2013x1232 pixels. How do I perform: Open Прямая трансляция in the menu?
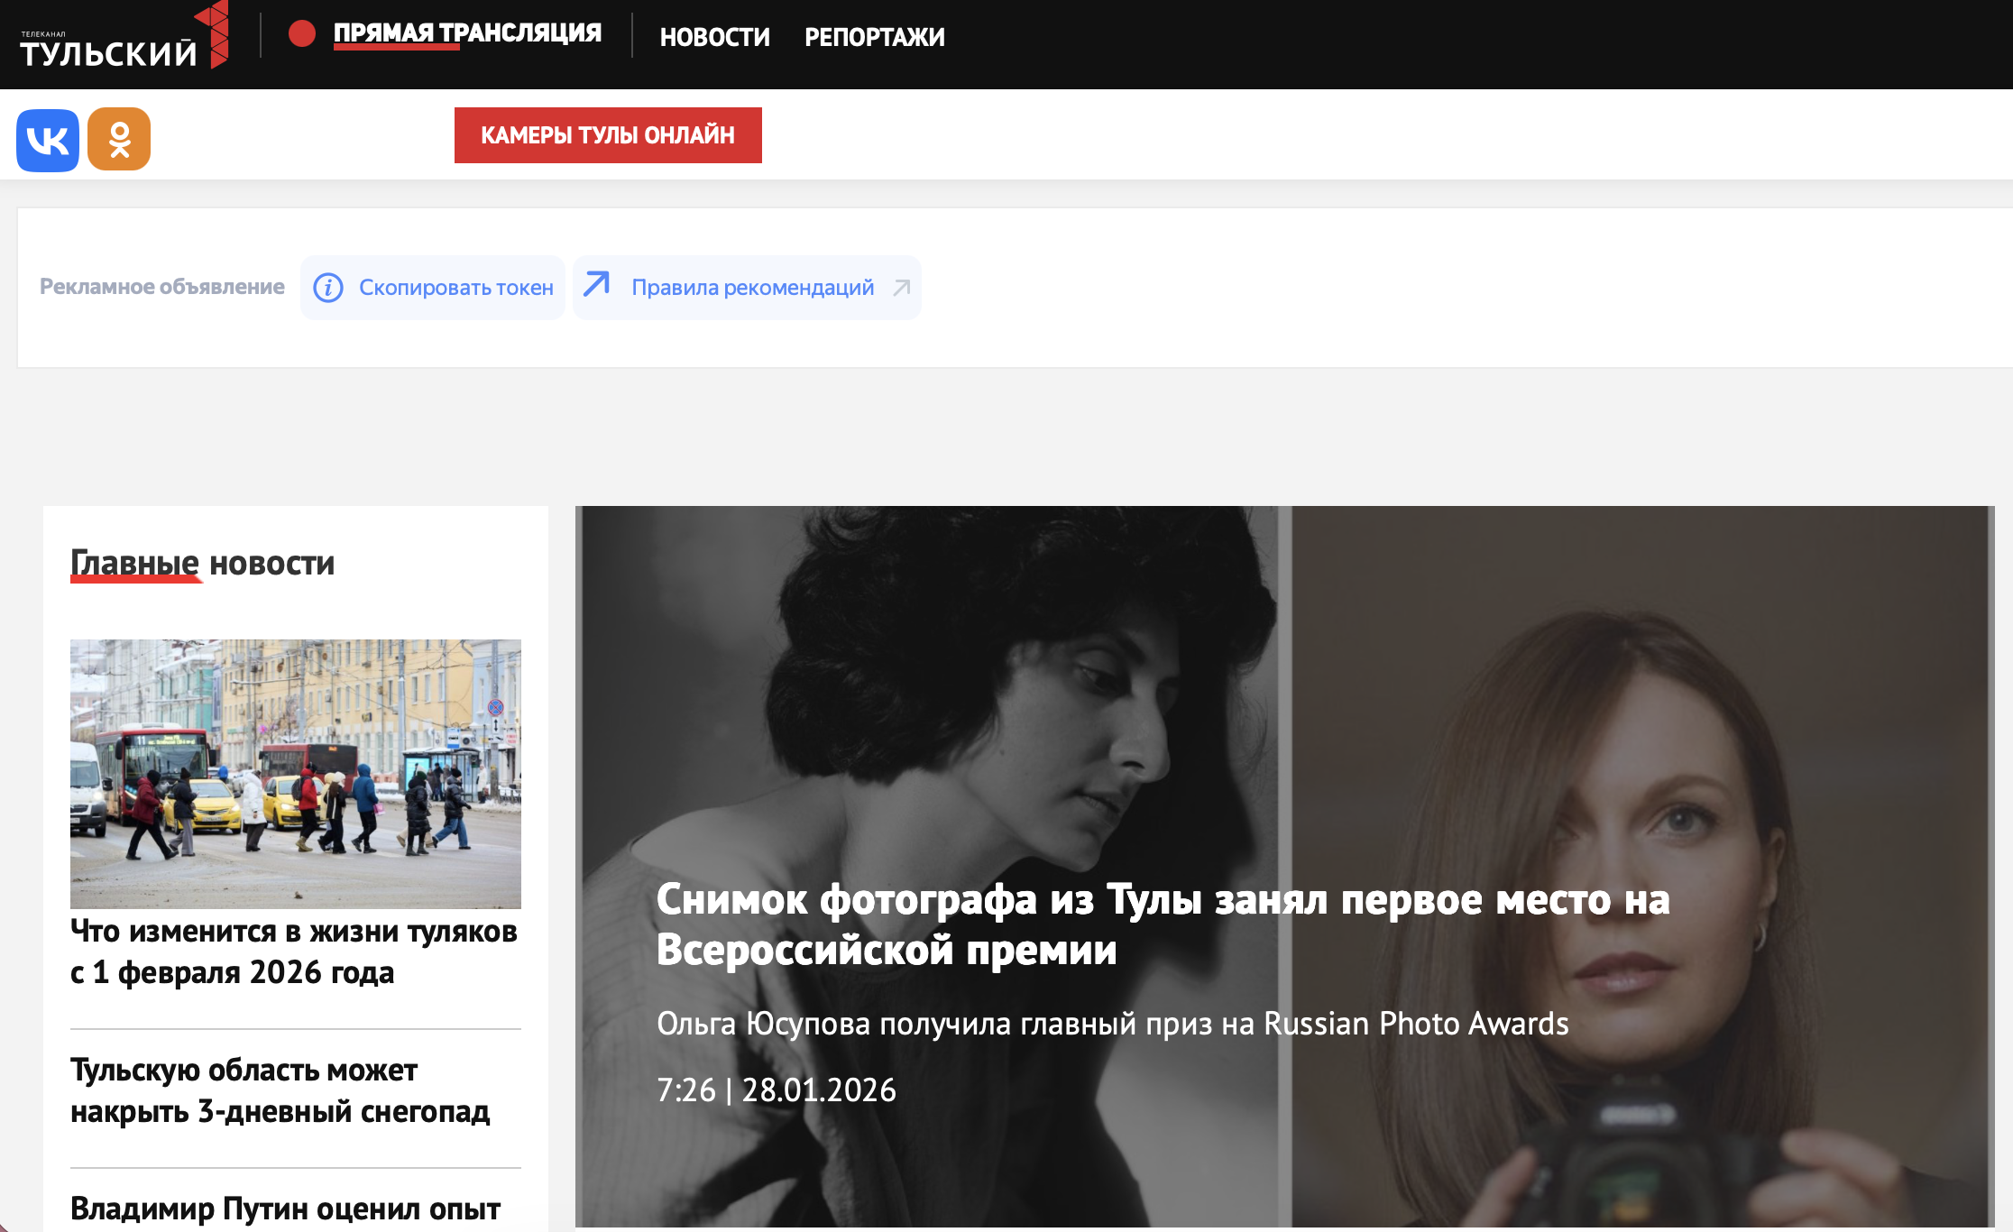click(467, 33)
